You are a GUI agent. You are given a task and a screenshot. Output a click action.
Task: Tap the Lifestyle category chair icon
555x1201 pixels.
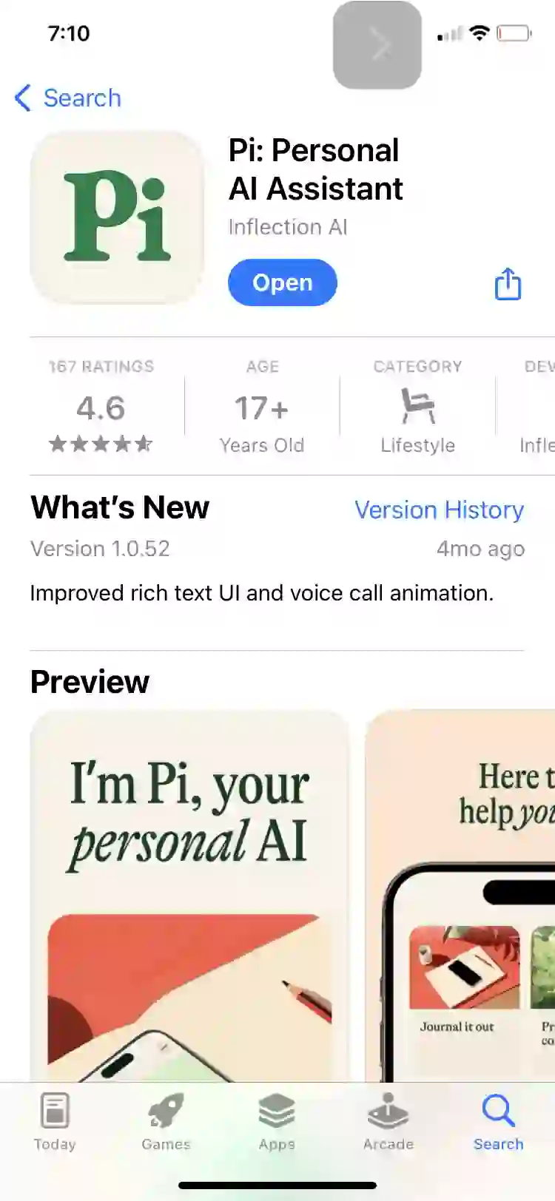pyautogui.click(x=418, y=406)
